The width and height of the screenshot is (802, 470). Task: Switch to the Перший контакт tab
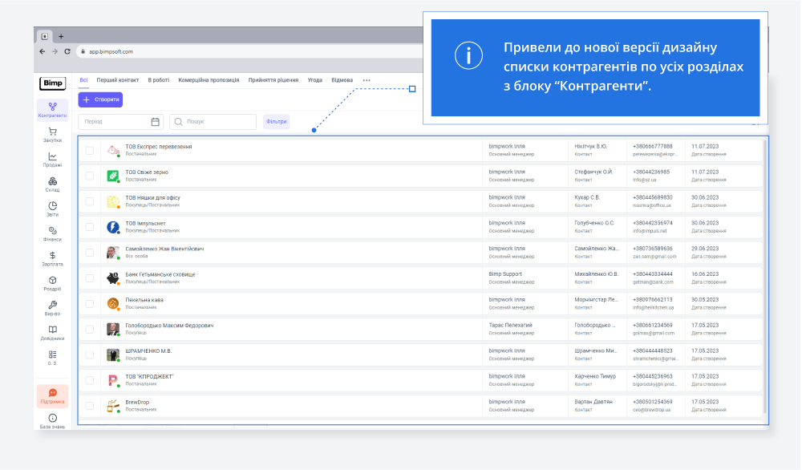(x=118, y=80)
